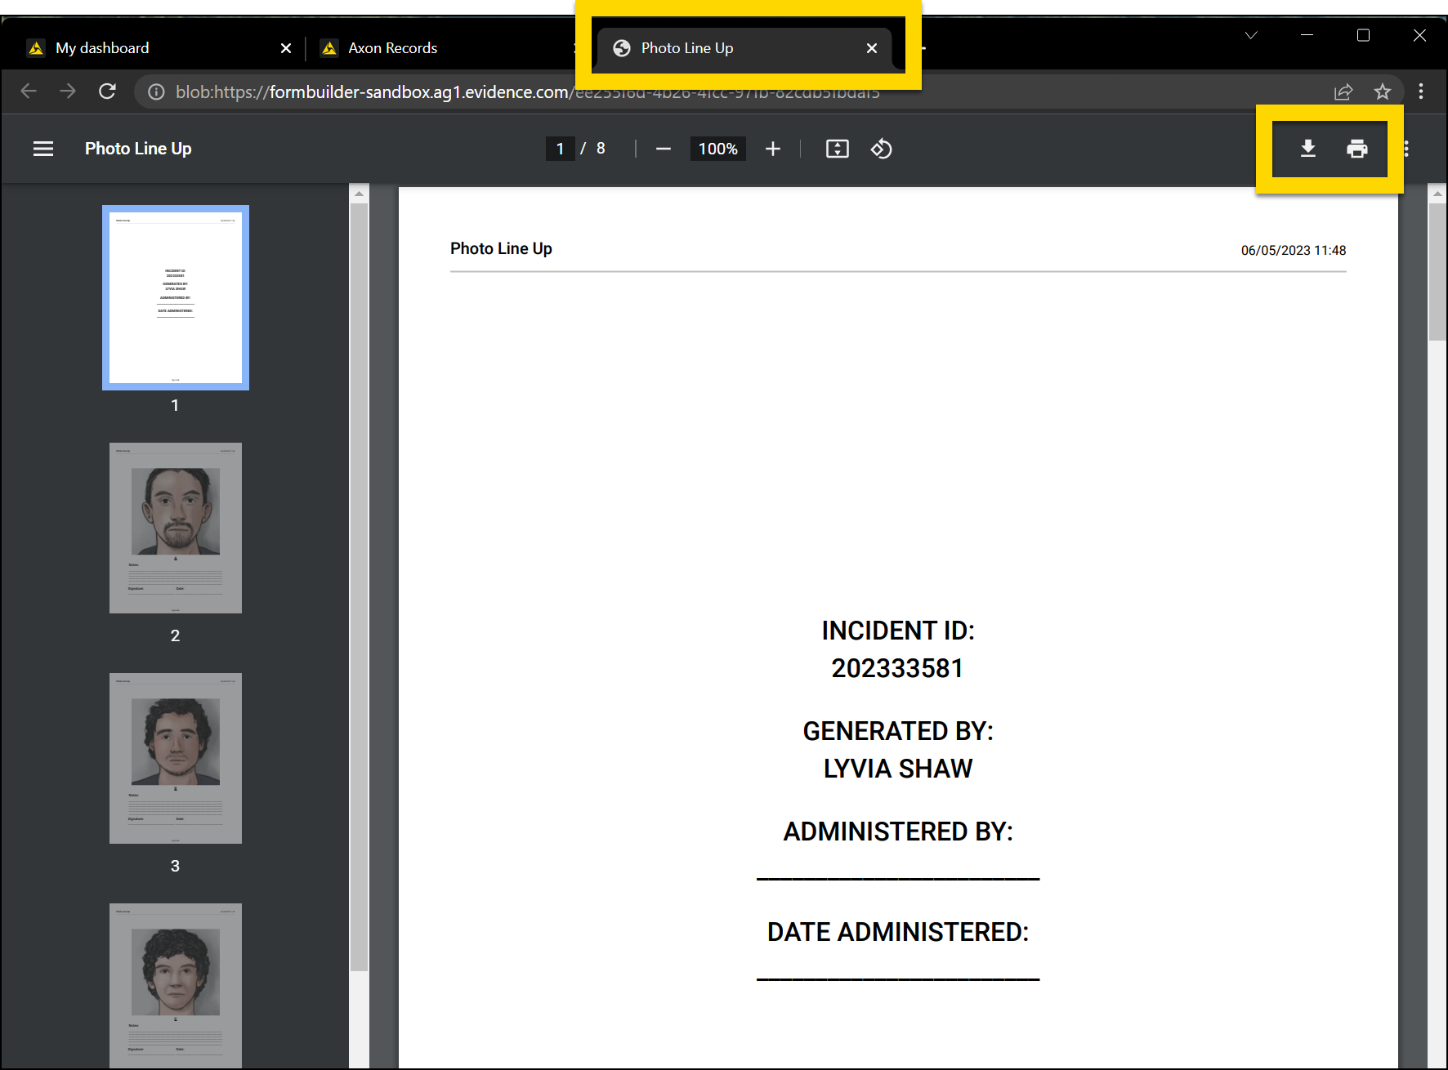
Task: Share the current page
Action: 1343,91
